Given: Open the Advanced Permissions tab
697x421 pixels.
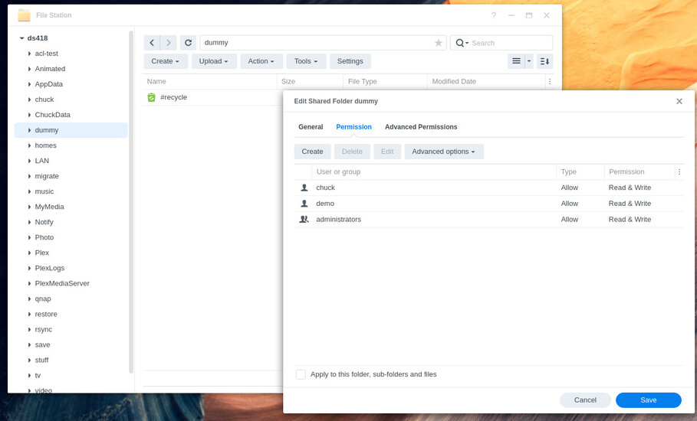Looking at the screenshot, I should [x=421, y=127].
